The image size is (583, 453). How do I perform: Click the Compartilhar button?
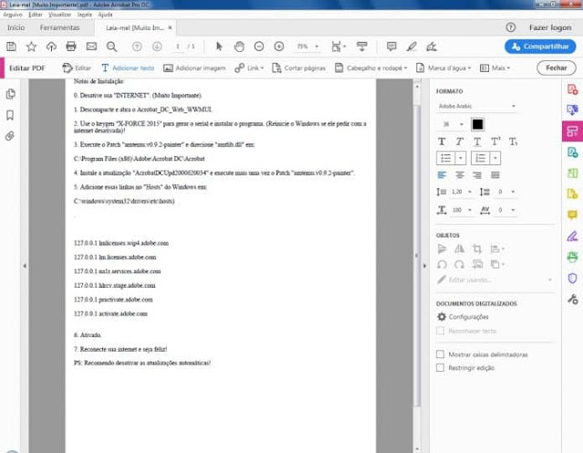[x=540, y=47]
